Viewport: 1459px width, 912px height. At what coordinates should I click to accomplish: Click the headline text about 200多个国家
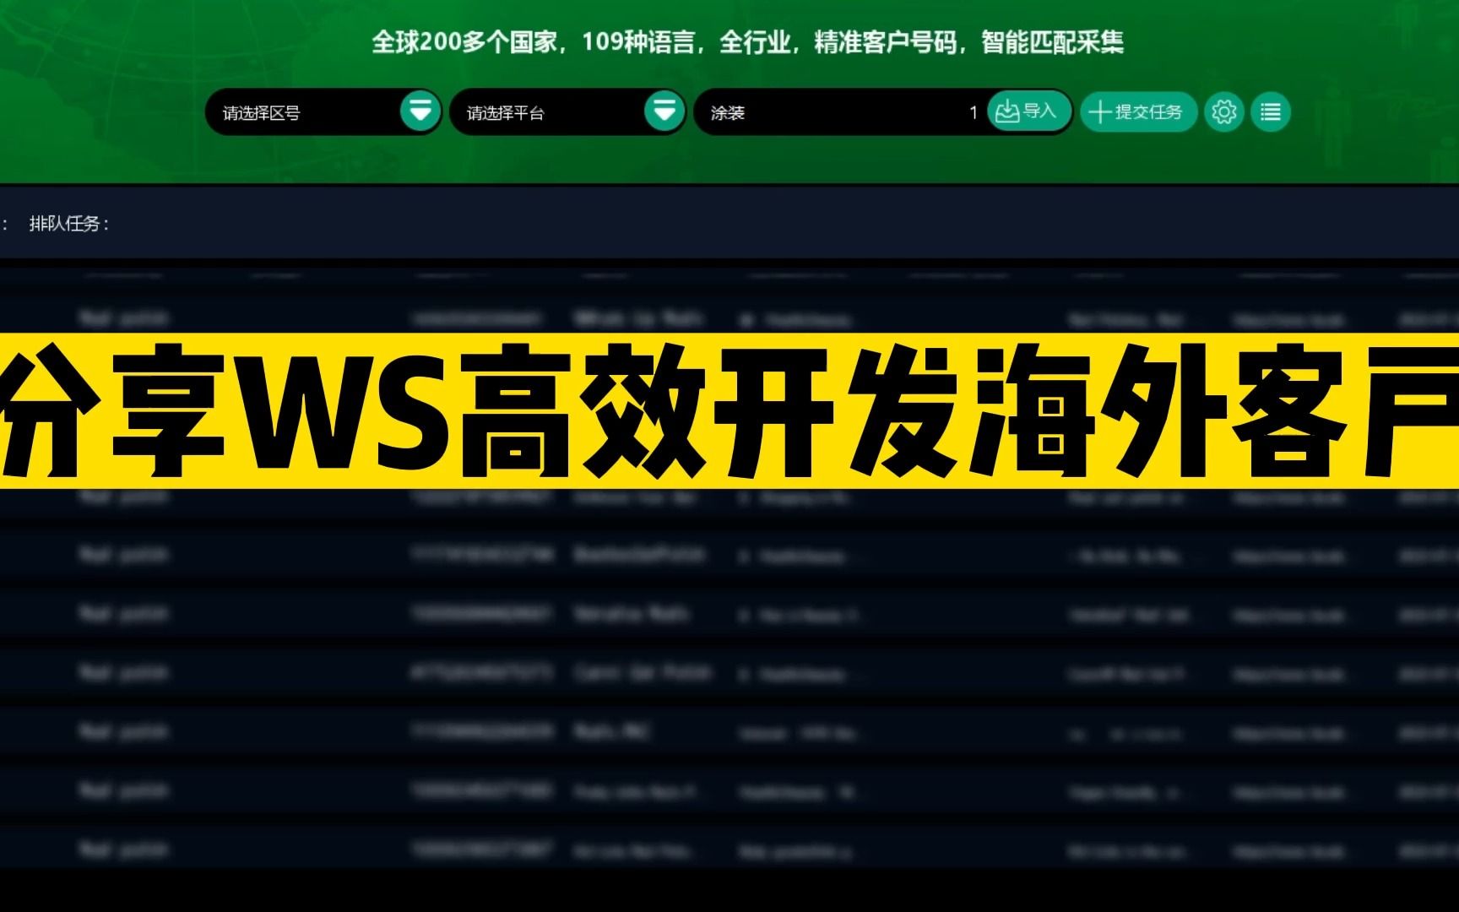[x=747, y=42]
